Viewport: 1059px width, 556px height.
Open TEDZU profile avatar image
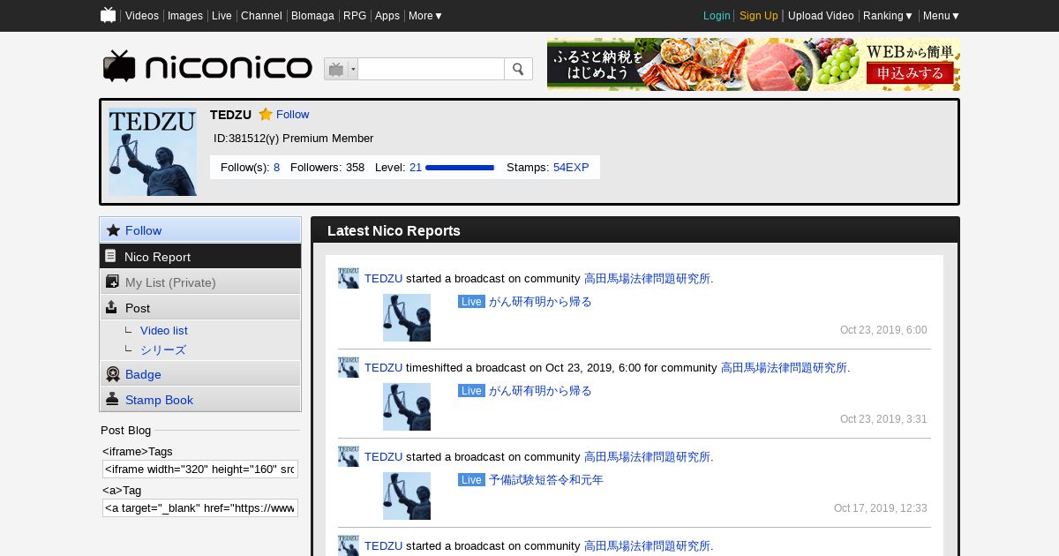(153, 152)
